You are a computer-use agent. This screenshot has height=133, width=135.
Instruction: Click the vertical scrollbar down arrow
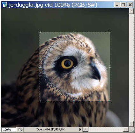point(131,124)
